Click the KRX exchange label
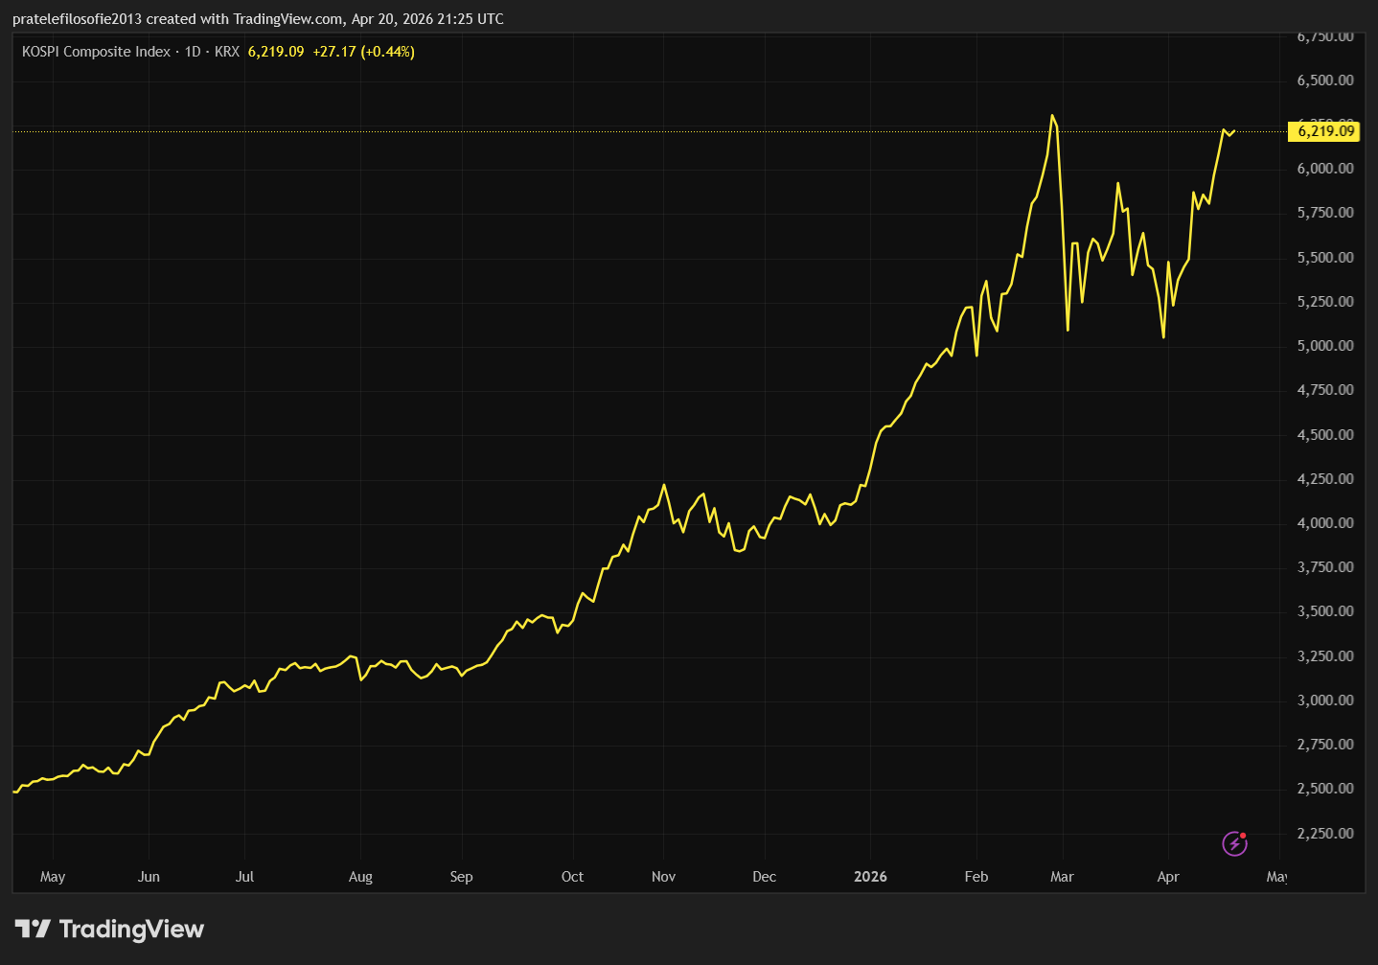The height and width of the screenshot is (965, 1378). [x=227, y=52]
